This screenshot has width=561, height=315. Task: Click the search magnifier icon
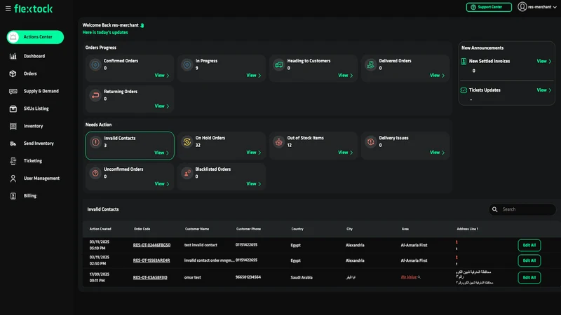(x=495, y=209)
